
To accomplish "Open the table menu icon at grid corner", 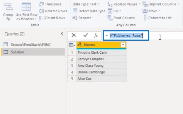I will (72, 45).
